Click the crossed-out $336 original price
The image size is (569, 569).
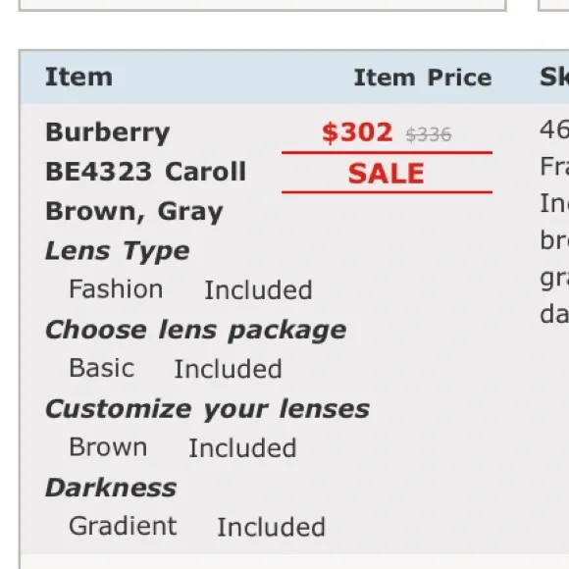tap(429, 135)
